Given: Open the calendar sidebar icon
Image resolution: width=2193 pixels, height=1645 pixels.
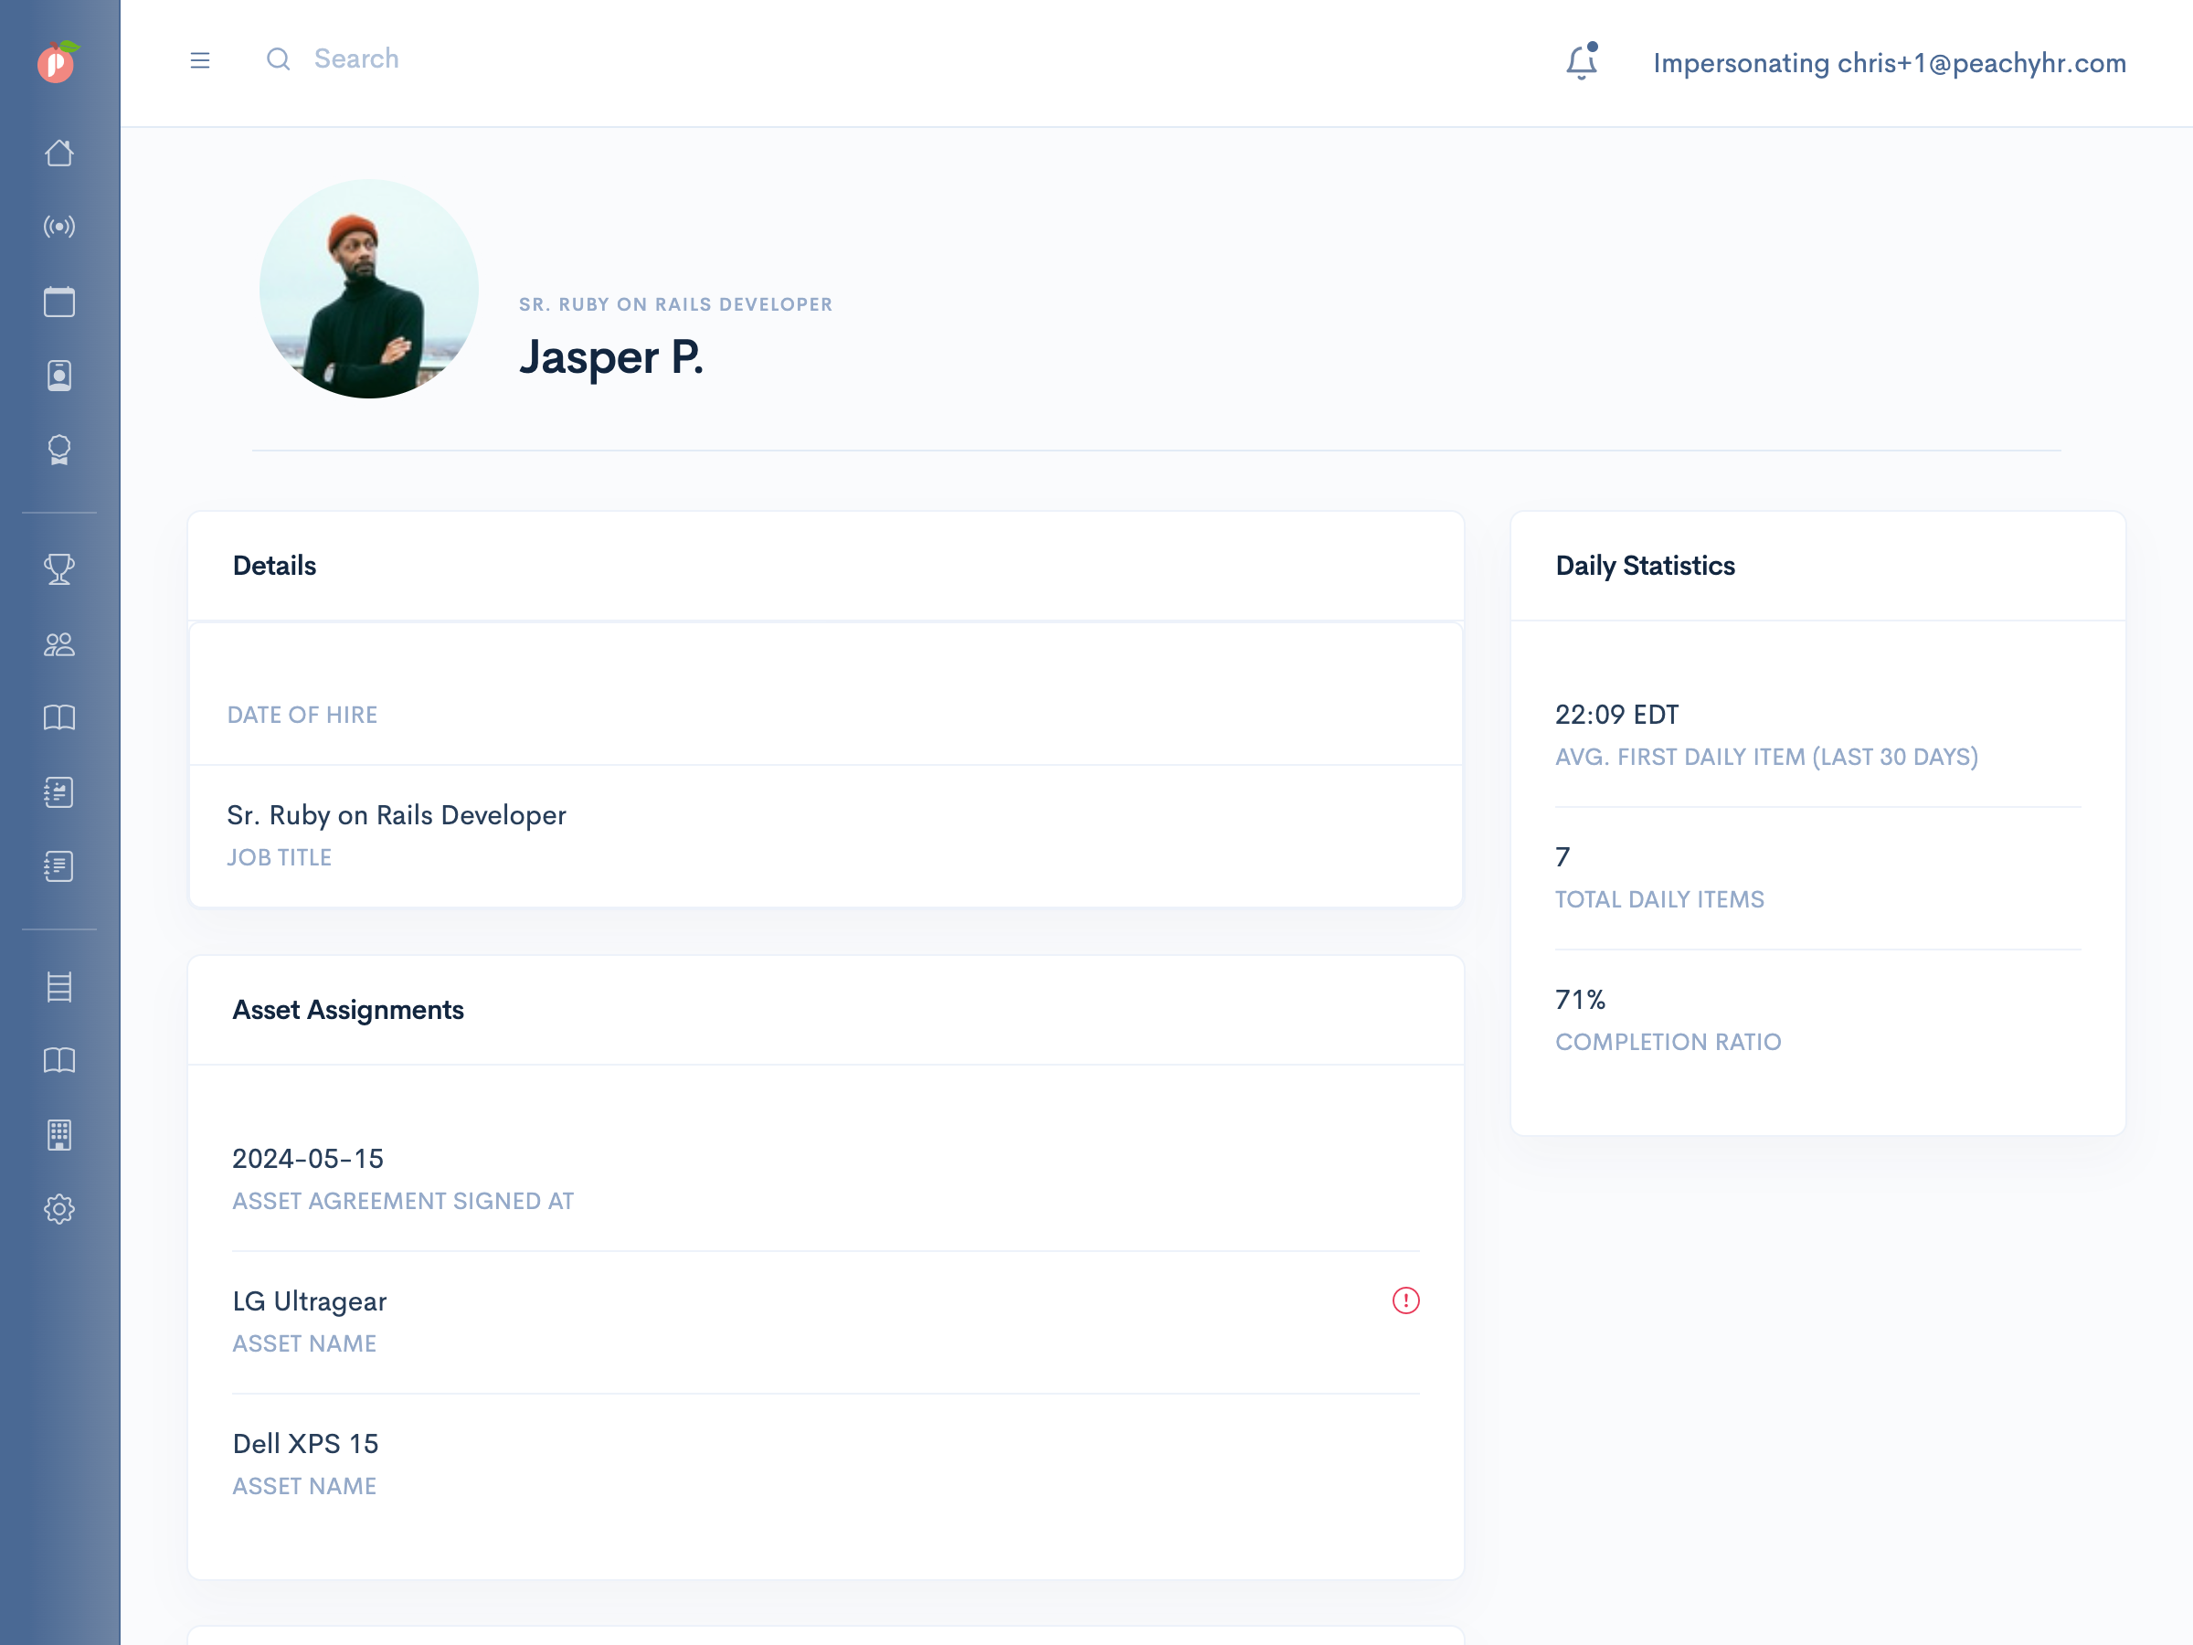Looking at the screenshot, I should pos(59,302).
